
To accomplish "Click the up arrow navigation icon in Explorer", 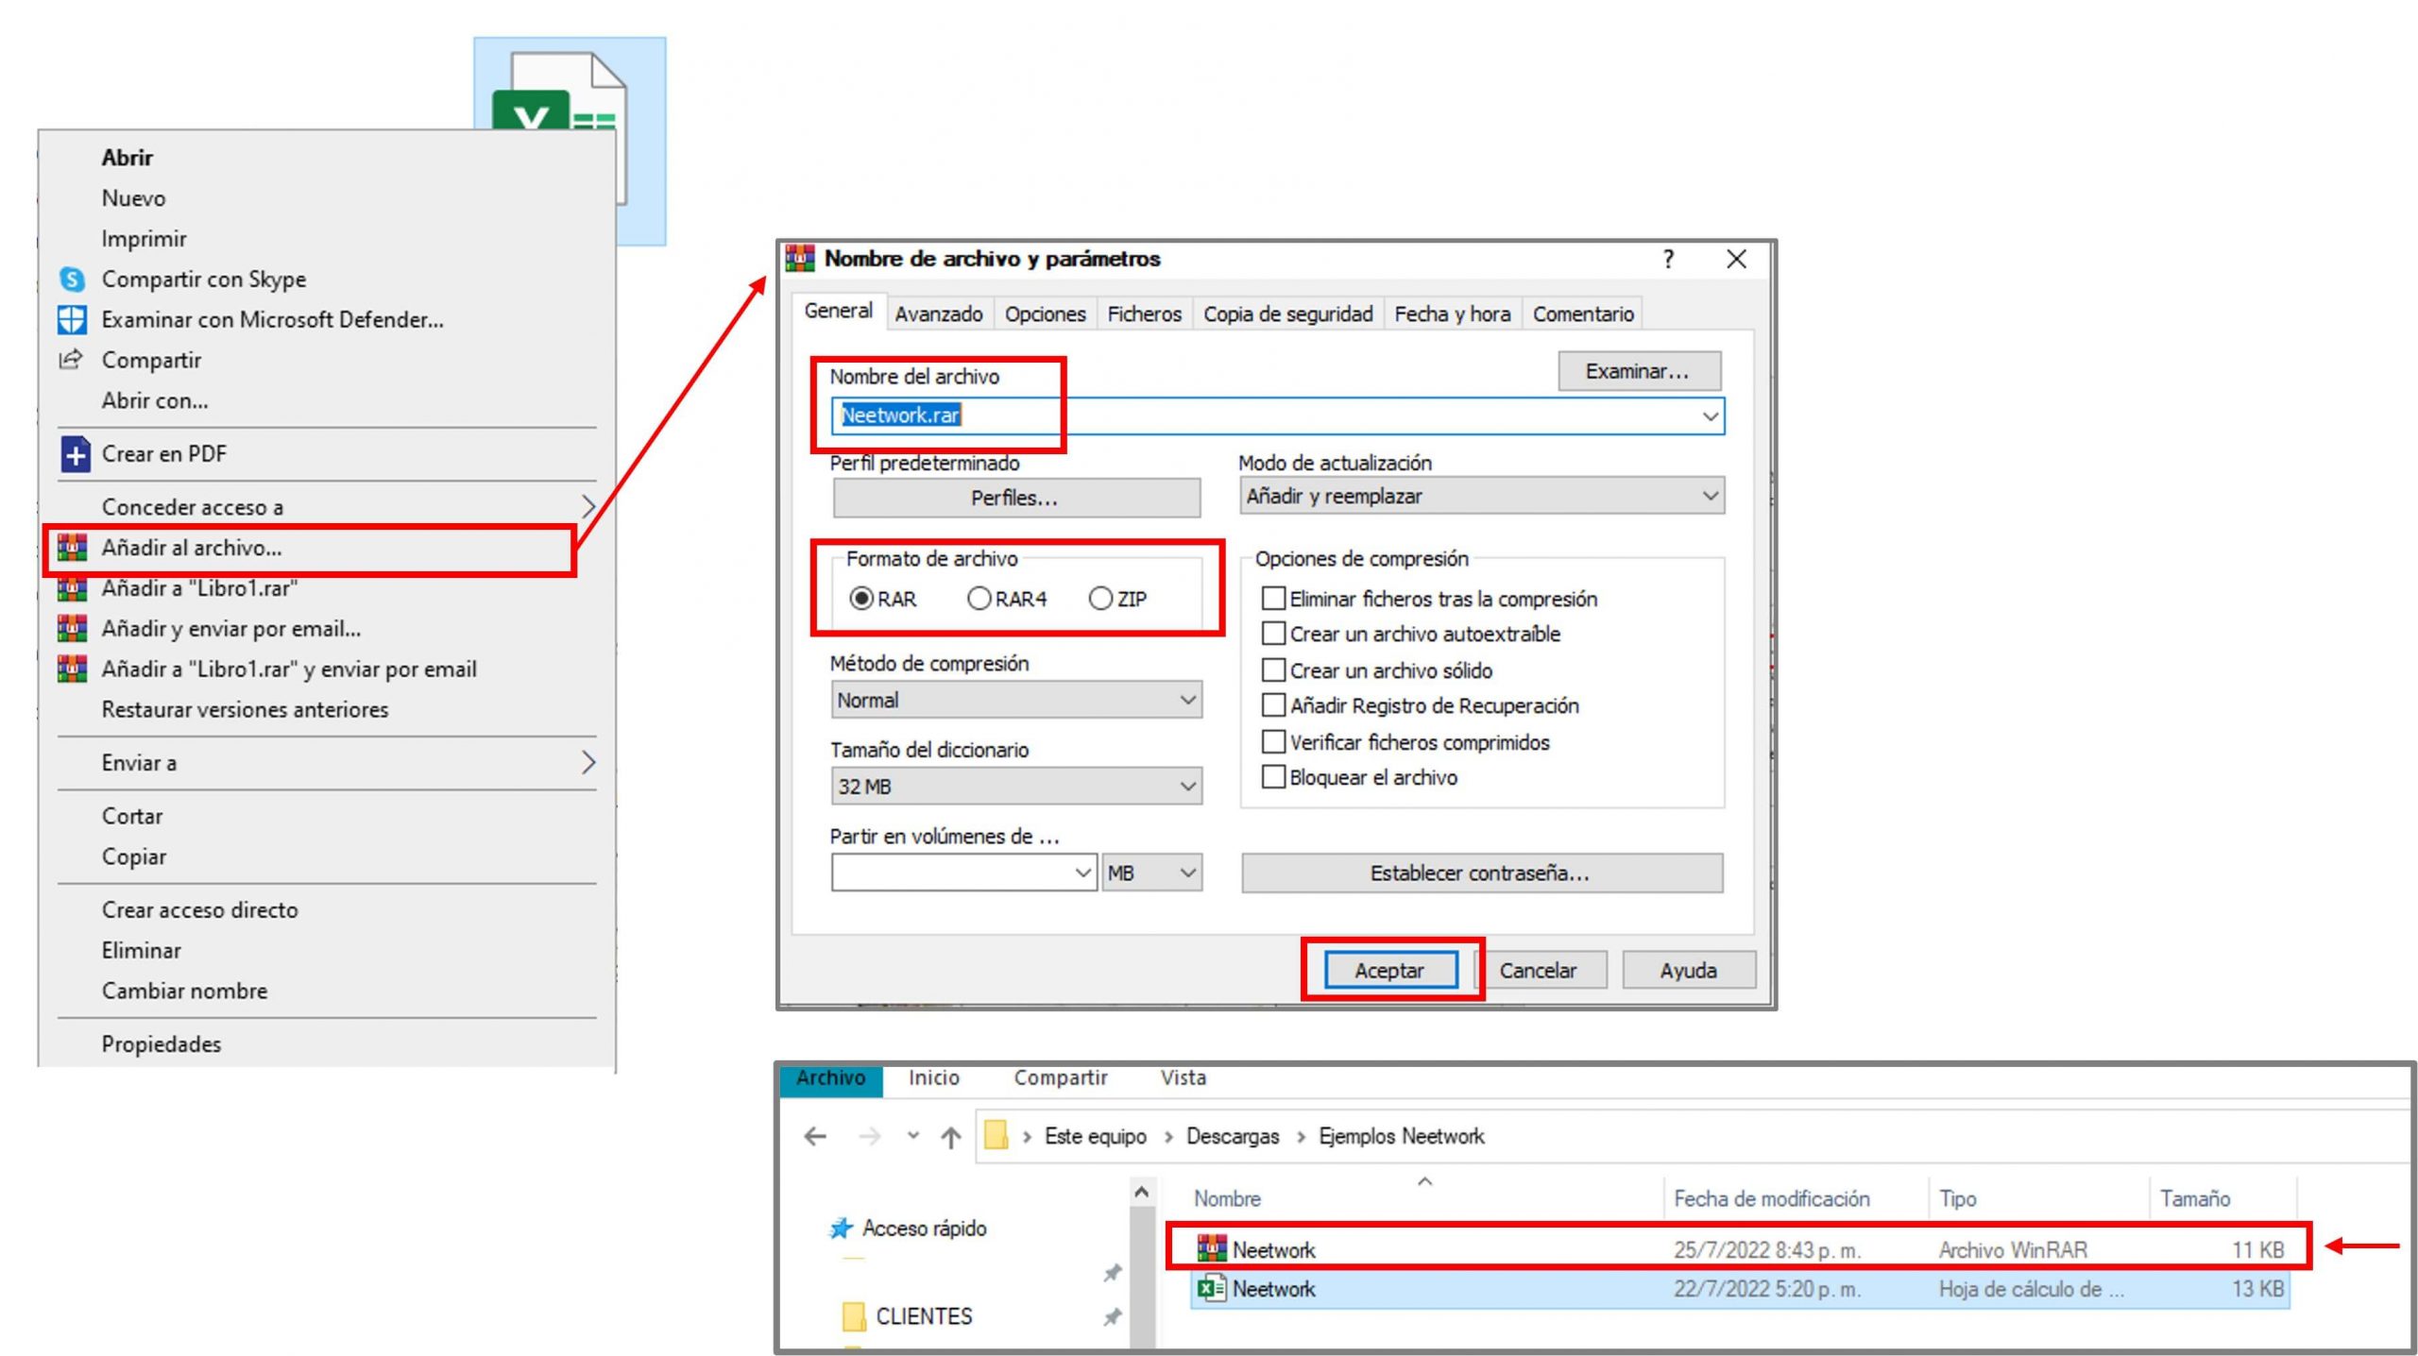I will coord(949,1136).
